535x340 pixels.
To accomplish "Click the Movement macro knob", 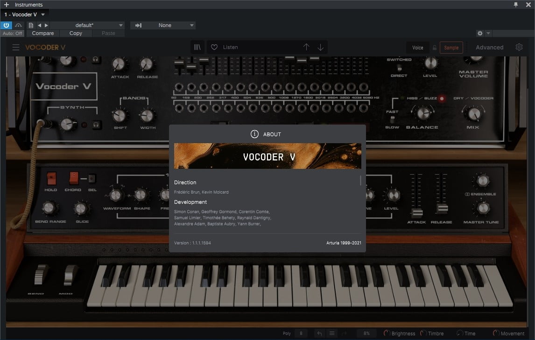I will coord(496,333).
